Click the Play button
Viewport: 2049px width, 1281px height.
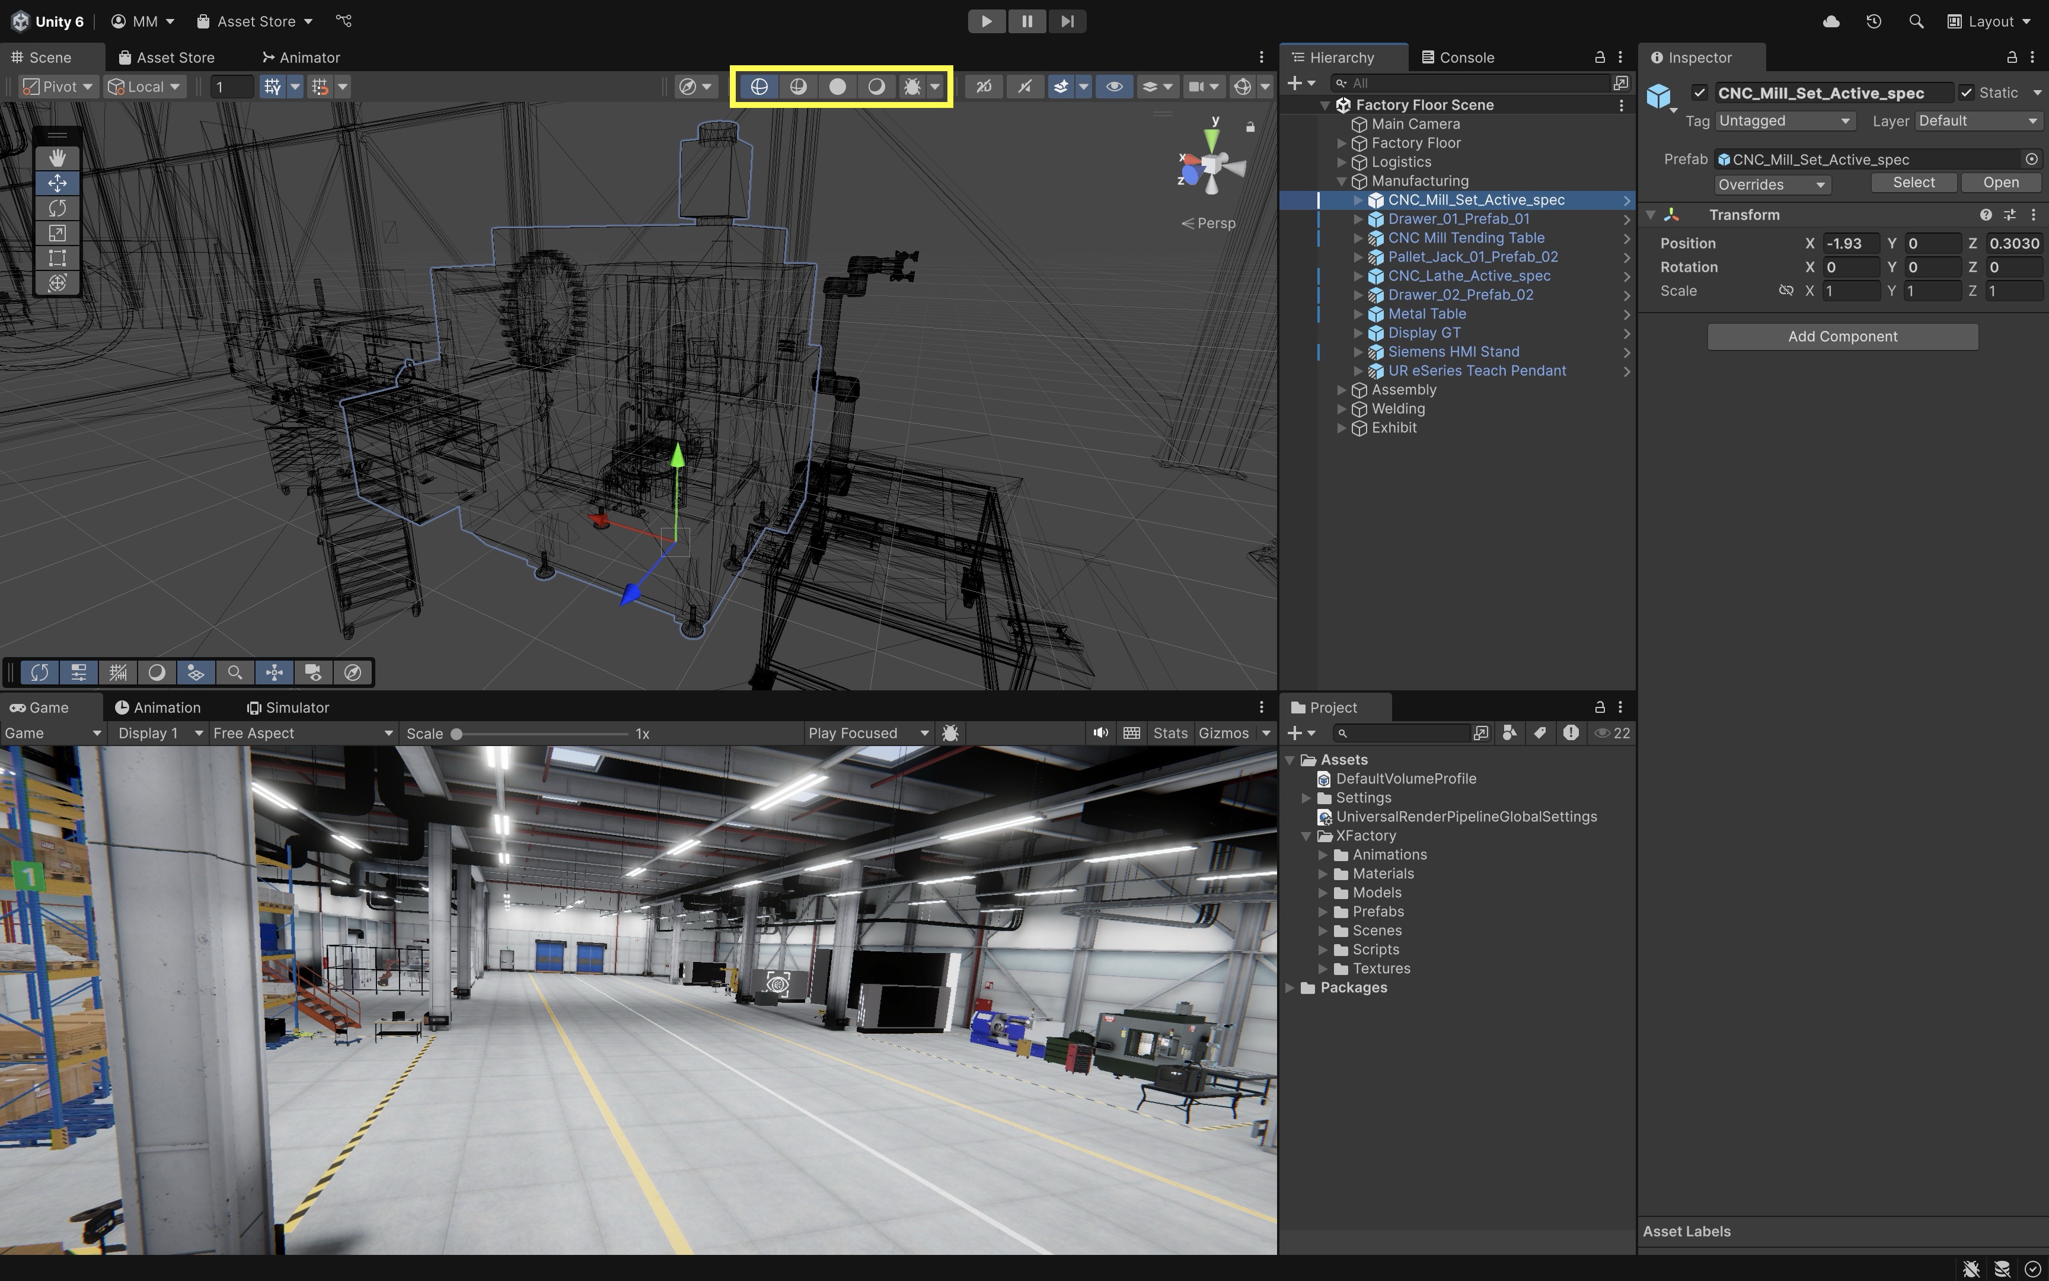(987, 21)
